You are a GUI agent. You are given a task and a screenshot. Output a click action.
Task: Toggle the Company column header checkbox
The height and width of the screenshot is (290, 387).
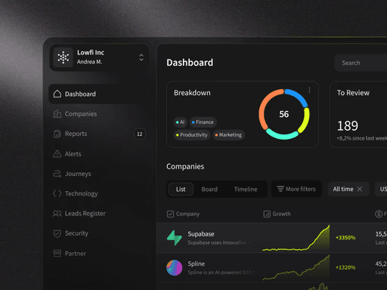click(x=170, y=214)
